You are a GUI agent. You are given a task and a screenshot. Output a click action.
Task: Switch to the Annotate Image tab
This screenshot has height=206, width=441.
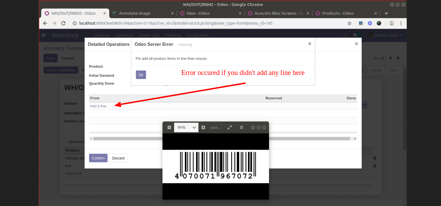click(x=144, y=13)
